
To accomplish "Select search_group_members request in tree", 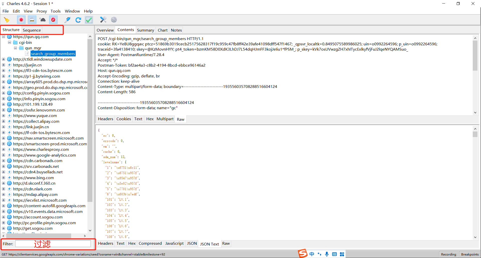I will (53, 54).
